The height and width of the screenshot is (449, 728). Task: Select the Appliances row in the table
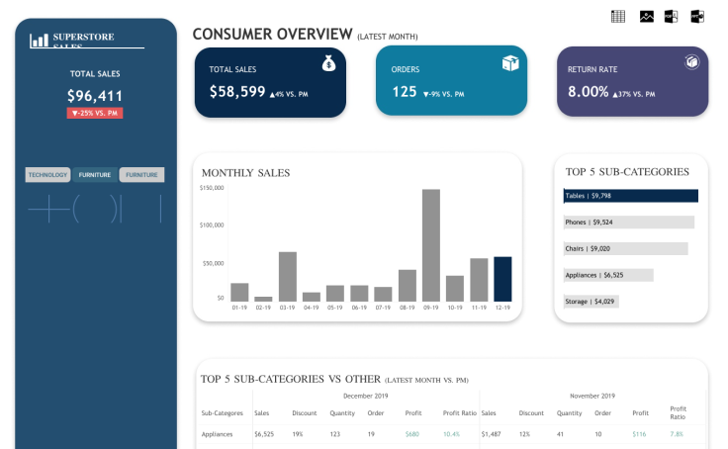(x=452, y=434)
